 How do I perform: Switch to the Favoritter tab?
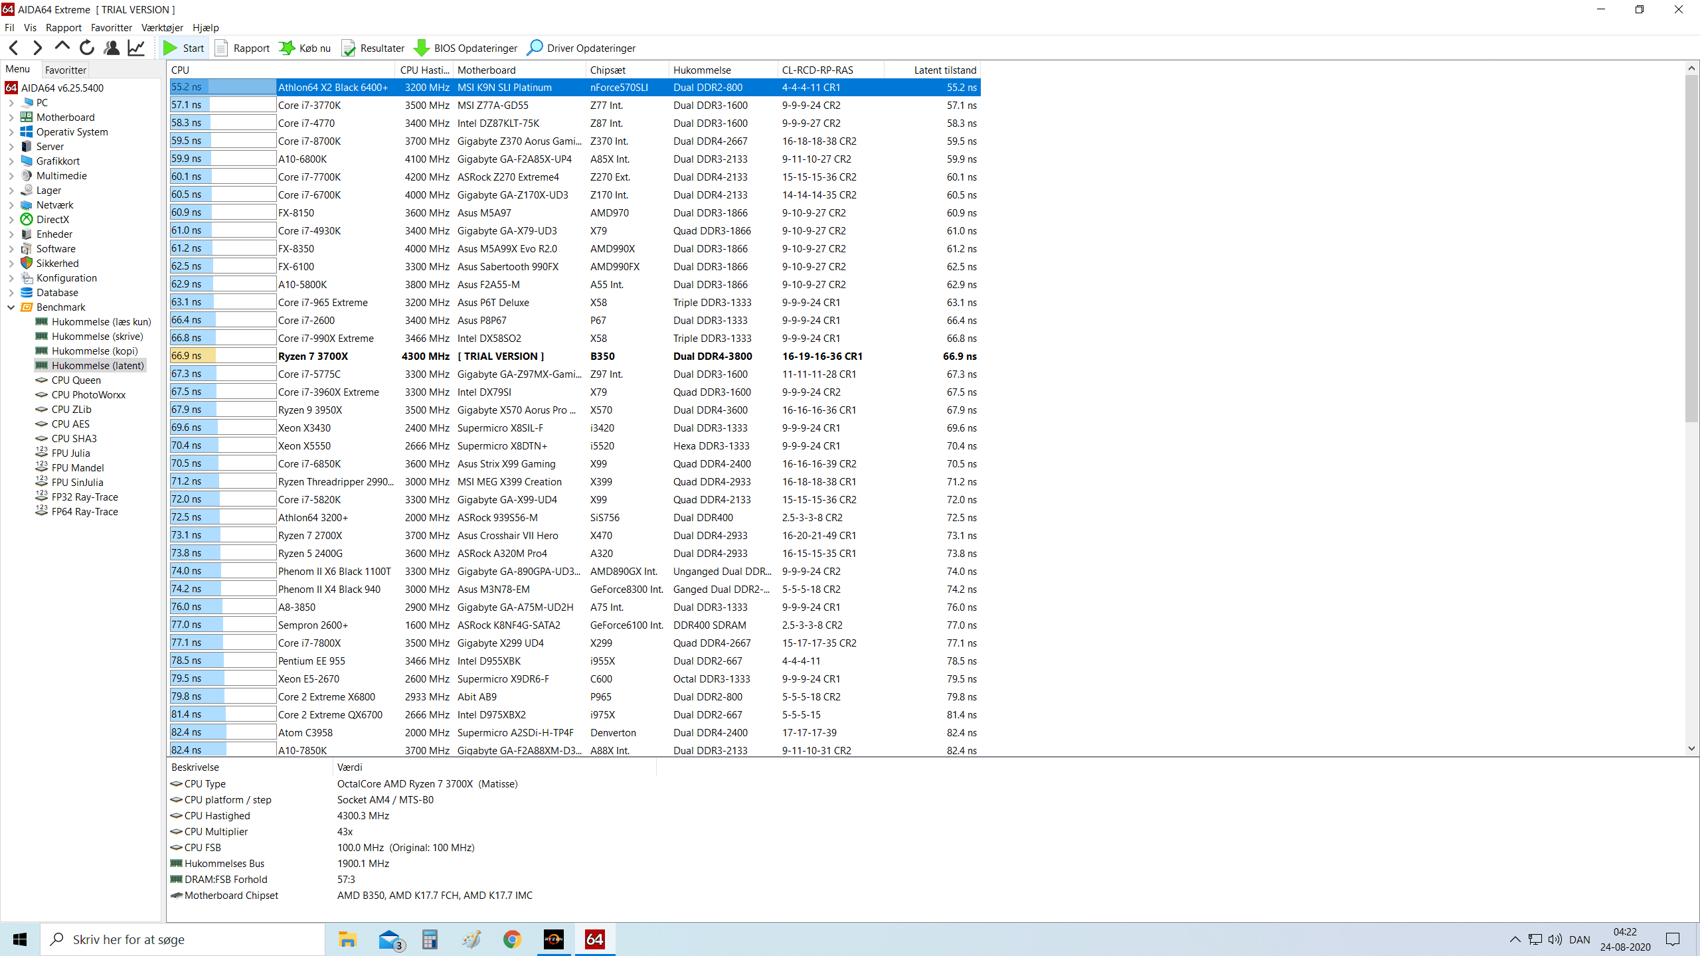coord(65,70)
